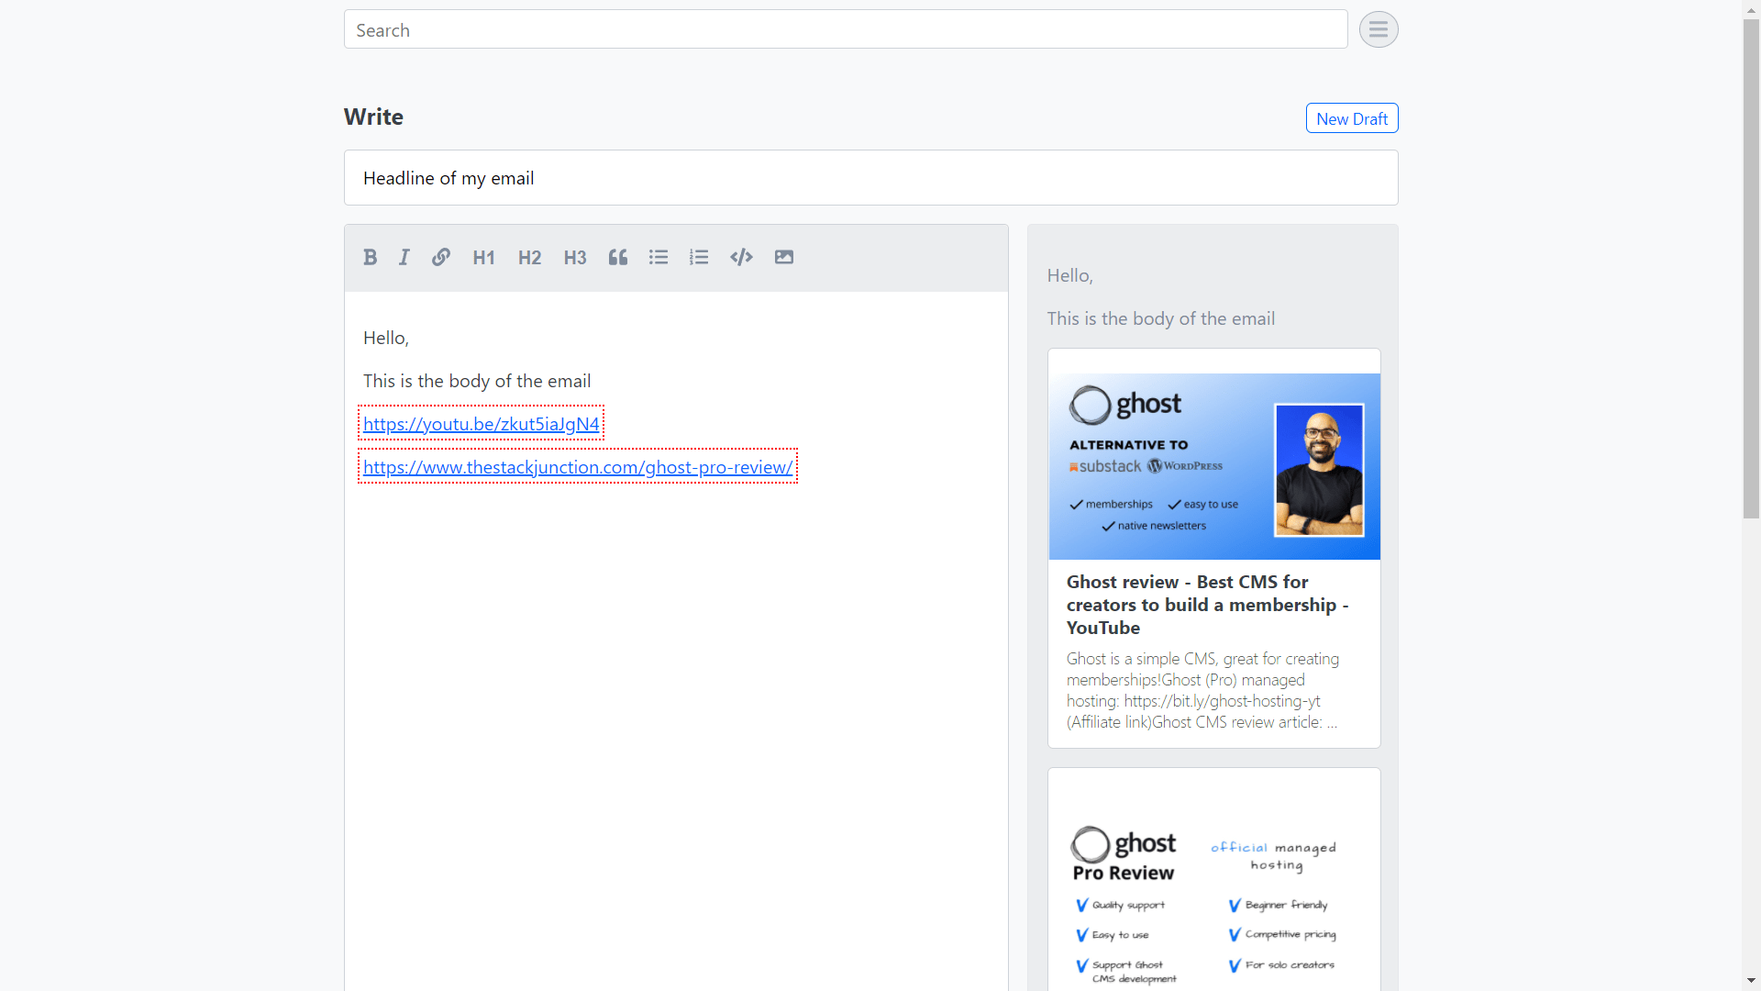This screenshot has width=1761, height=991.
Task: Toggle bold formatting in the editor toolbar
Action: tap(370, 257)
